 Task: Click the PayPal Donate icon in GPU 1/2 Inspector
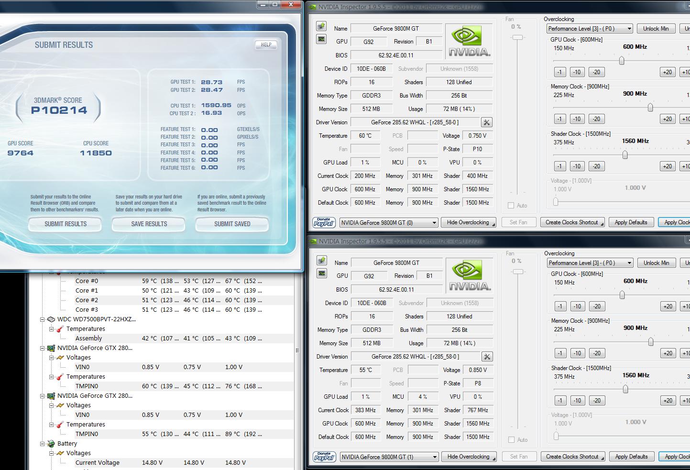tap(324, 222)
